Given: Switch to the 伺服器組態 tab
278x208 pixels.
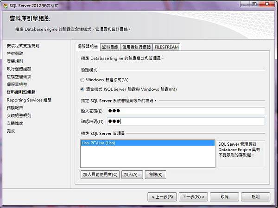Looking at the screenshot, I should click(88, 47).
